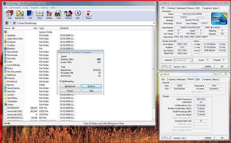The width and height of the screenshot is (231, 143).
Task: Click the up-one-level folder icon
Action: coord(7,23)
